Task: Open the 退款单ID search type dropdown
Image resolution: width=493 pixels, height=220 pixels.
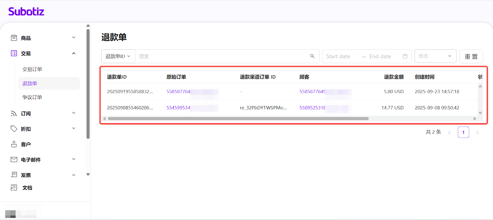Action: click(118, 56)
